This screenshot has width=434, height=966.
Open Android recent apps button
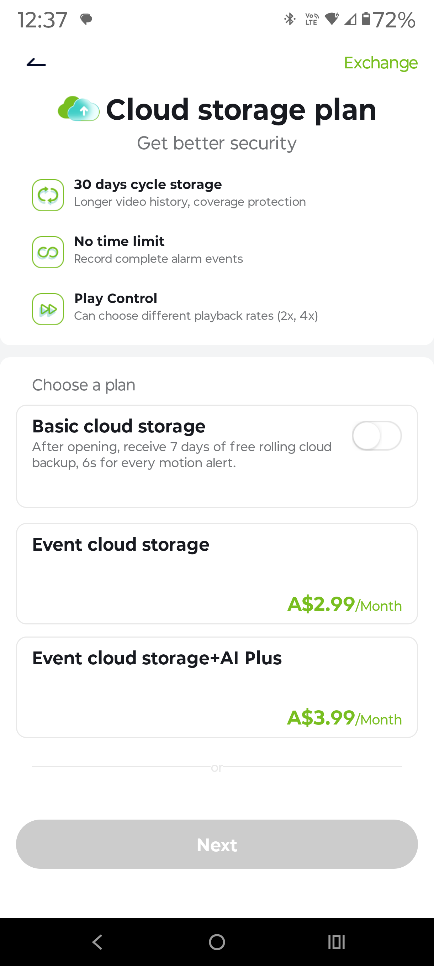pos(336,942)
